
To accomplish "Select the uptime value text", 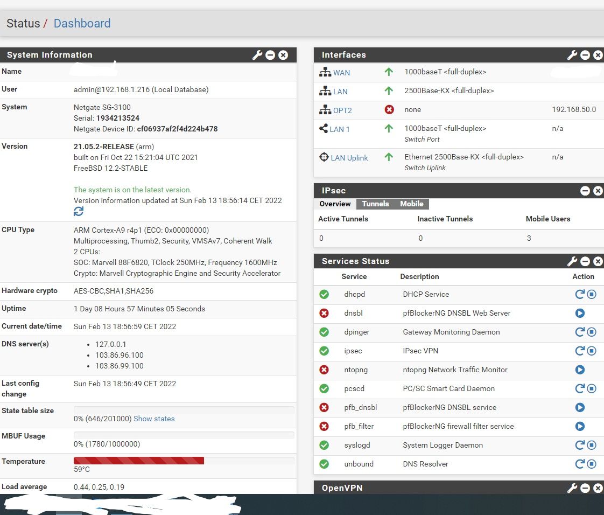I will tap(139, 309).
